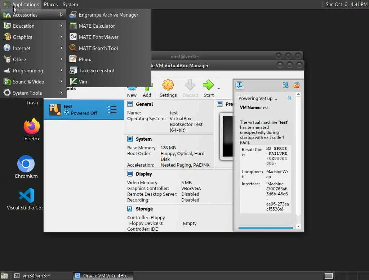This screenshot has width=369, height=280.
Task: Click the VM preview thumbnail
Action: pos(228,136)
